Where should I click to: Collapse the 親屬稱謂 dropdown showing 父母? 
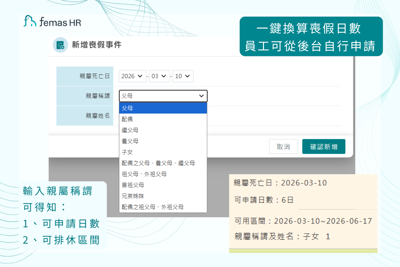[163, 96]
